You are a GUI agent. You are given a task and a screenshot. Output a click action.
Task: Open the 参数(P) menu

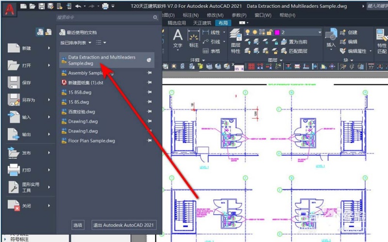(x=239, y=15)
